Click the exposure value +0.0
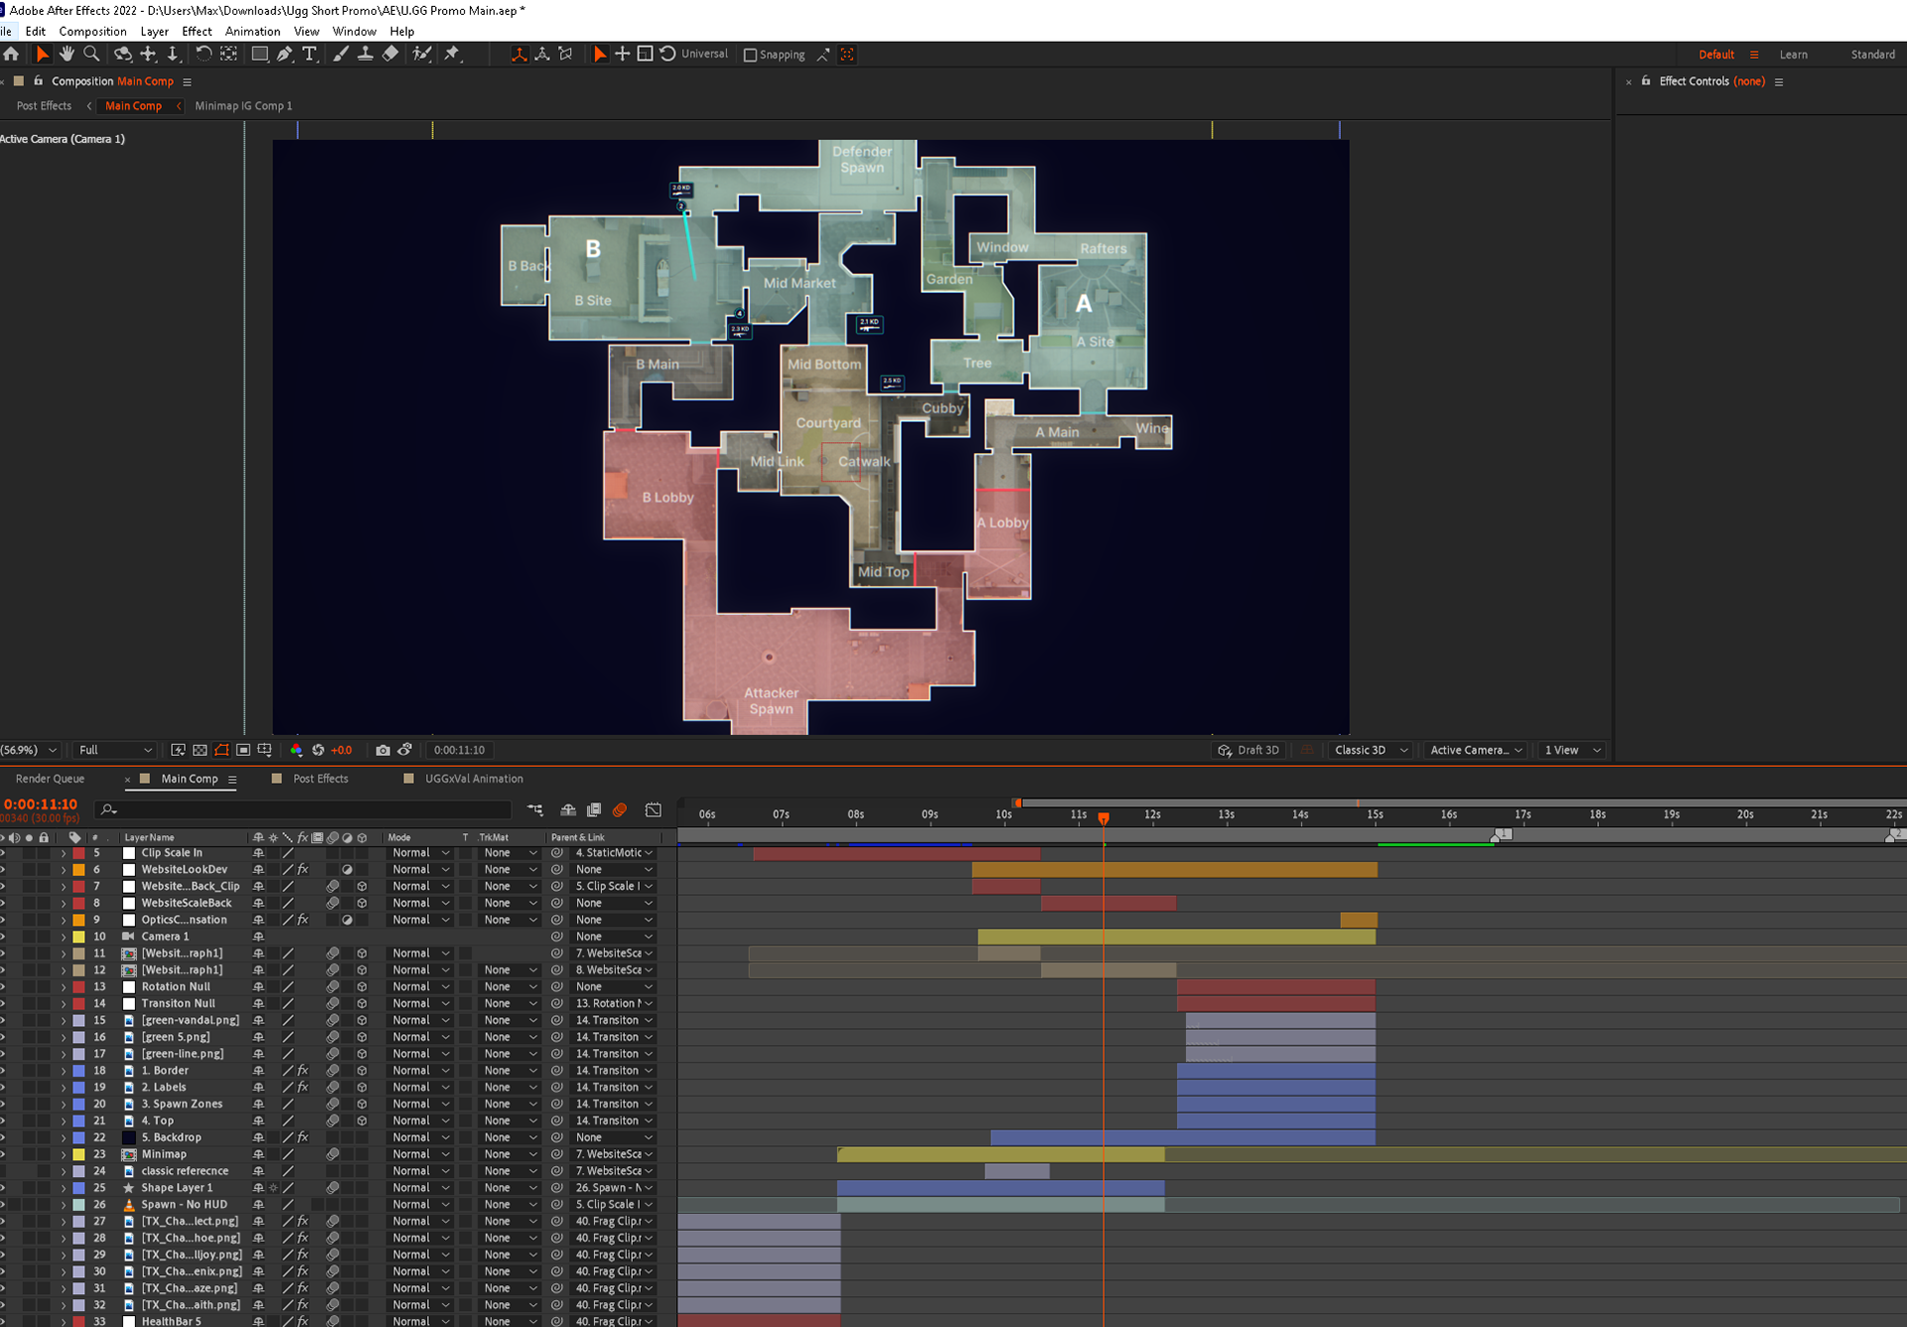This screenshot has width=1907, height=1327. pyautogui.click(x=342, y=750)
